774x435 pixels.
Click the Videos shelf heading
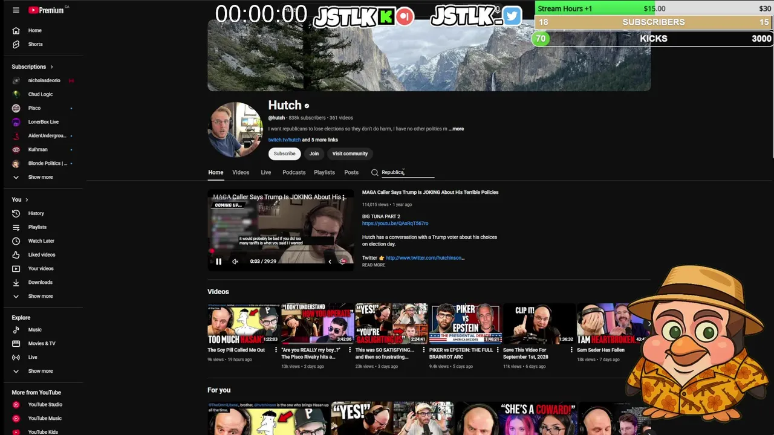point(218,292)
